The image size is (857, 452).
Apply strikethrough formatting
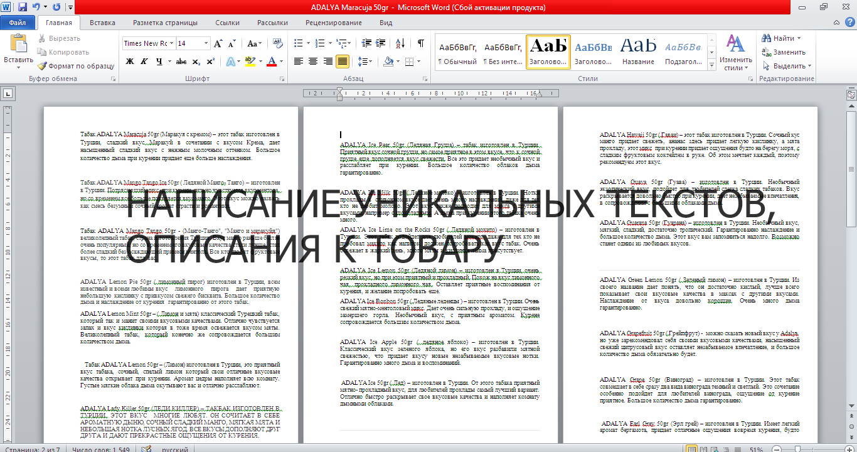(181, 62)
